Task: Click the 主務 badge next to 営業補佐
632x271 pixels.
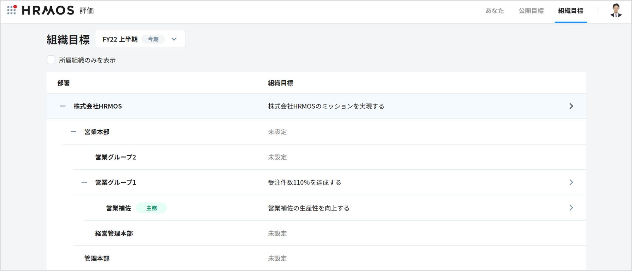Action: pos(151,208)
